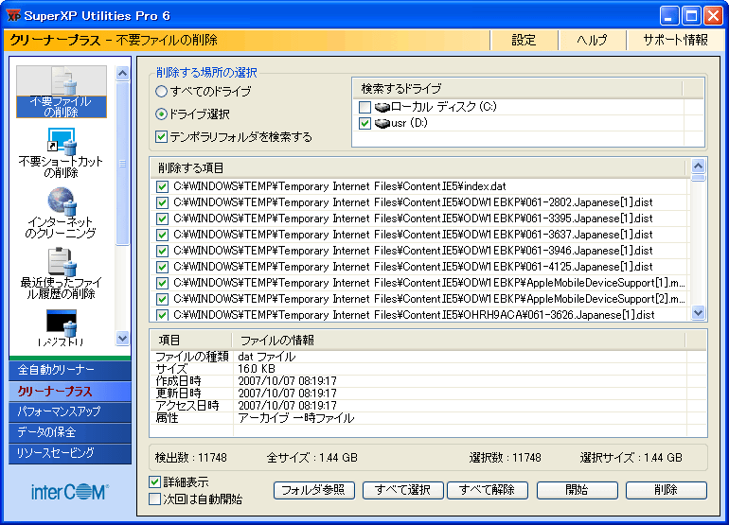Click the サイズ 16.0 KB row
The image size is (729, 525).
click(428, 369)
